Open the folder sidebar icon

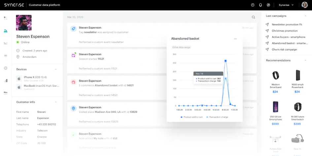pos(6,93)
